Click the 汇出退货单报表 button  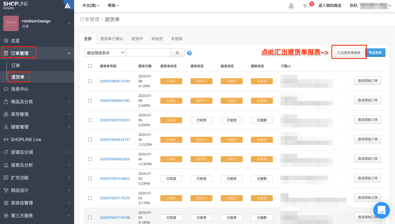click(x=349, y=53)
